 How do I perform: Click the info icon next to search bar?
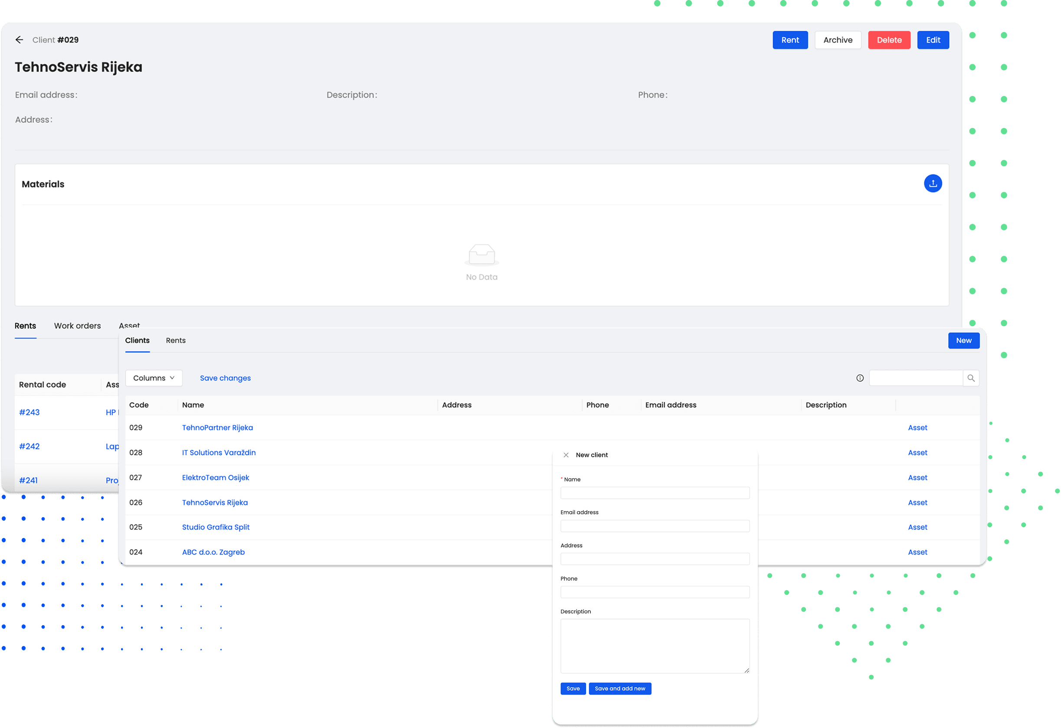point(860,377)
